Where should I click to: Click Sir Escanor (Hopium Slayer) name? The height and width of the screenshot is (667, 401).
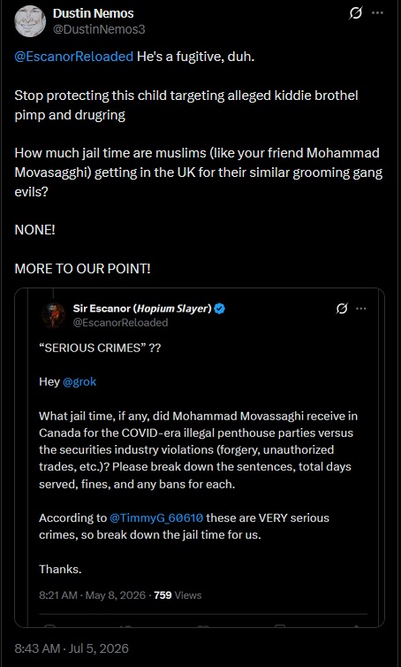(142, 309)
